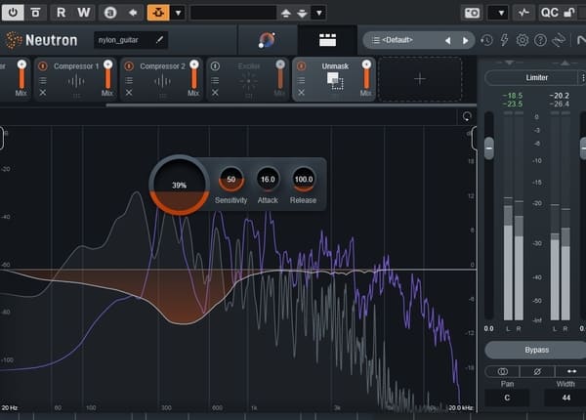The width and height of the screenshot is (586, 420).
Task: Click the inter-plugin communication icon
Action: 559,40
